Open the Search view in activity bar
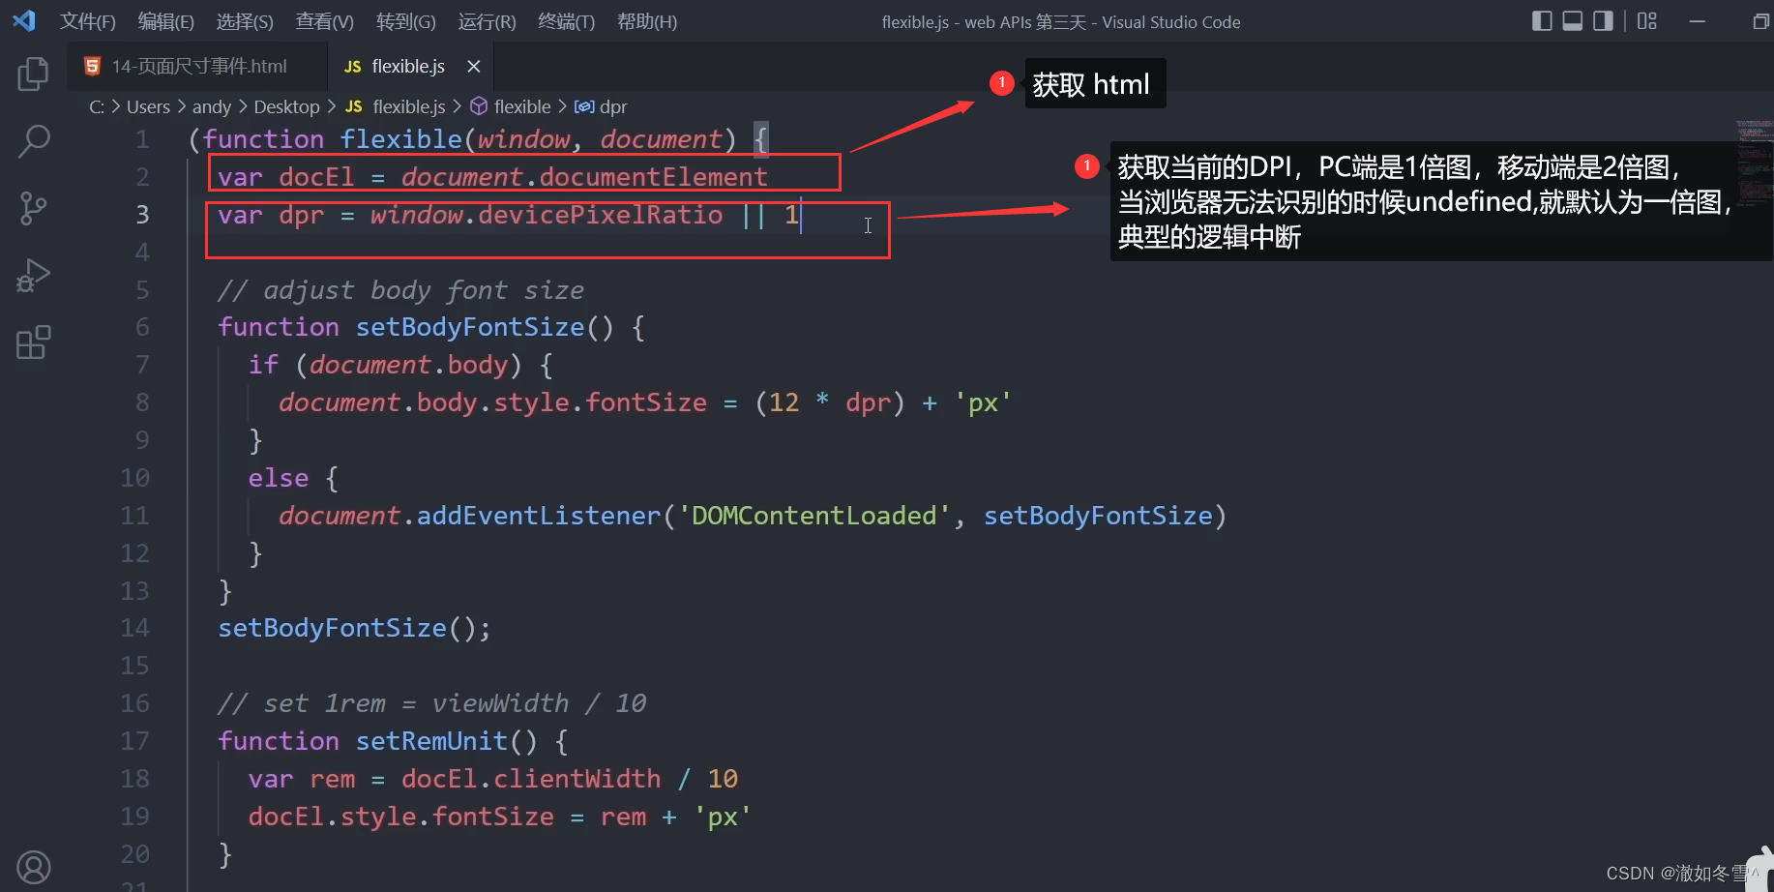1774x892 pixels. (33, 141)
